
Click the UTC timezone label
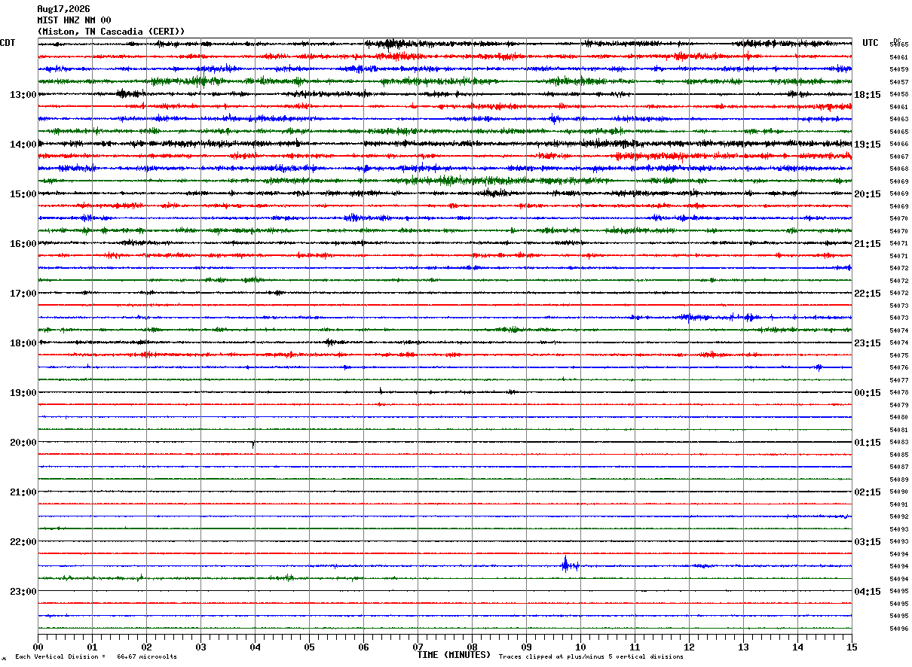point(871,43)
